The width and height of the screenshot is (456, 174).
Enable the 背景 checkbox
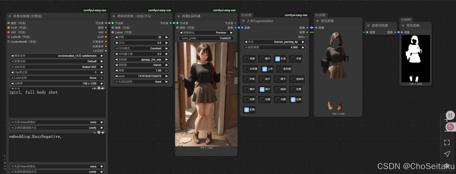pos(247,59)
